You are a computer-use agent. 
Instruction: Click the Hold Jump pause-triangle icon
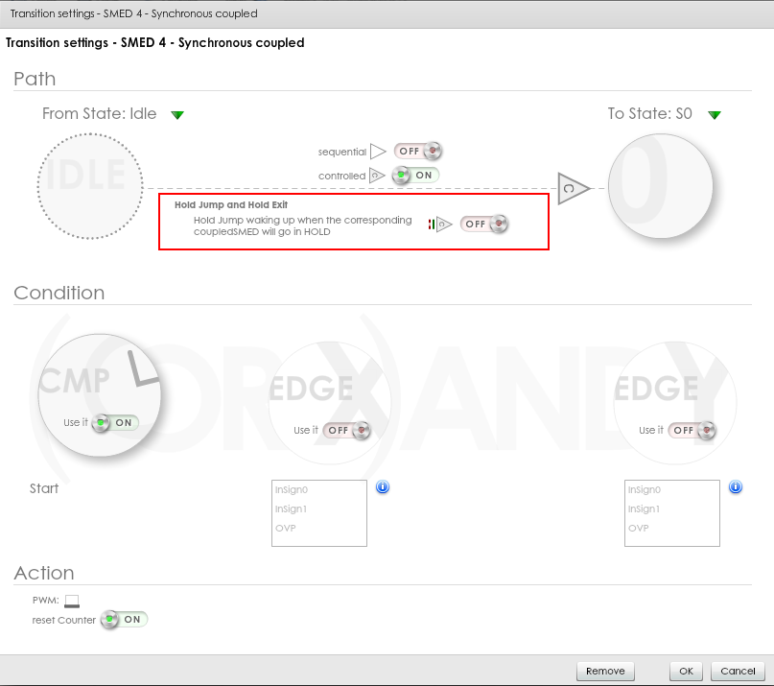pos(440,225)
